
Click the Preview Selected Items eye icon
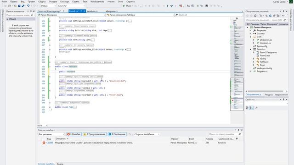click(283, 16)
